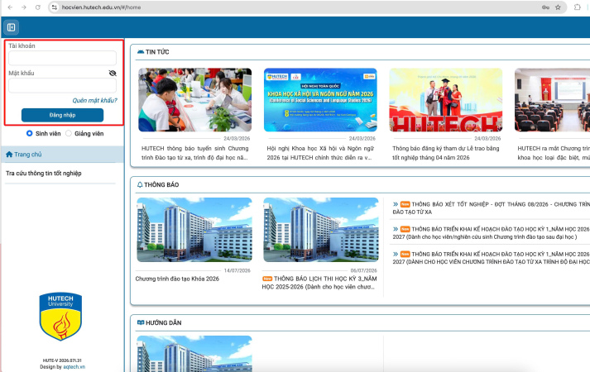Go forward with browser forward arrow
This screenshot has height=372, width=590.
click(24, 7)
